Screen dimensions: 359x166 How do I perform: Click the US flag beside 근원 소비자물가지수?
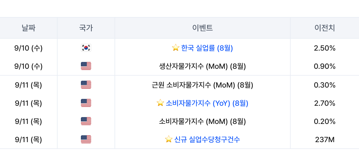pos(86,85)
